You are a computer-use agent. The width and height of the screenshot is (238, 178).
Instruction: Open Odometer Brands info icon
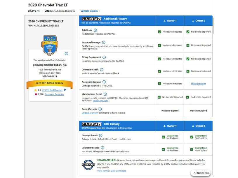[x=103, y=148]
